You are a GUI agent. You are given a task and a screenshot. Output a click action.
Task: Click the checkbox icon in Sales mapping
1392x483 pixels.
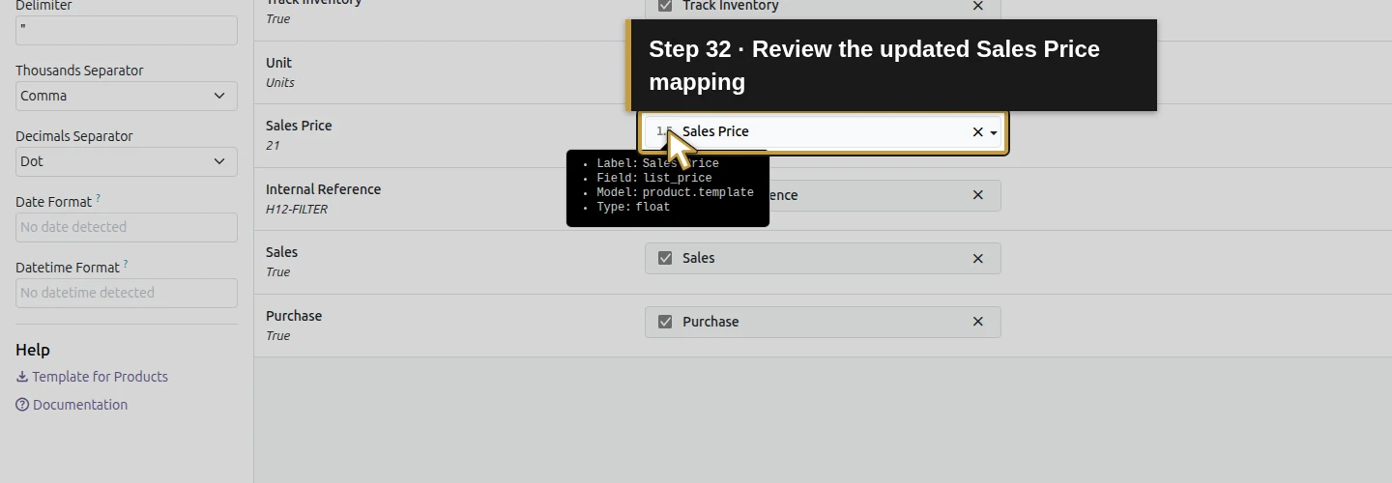[x=665, y=258]
